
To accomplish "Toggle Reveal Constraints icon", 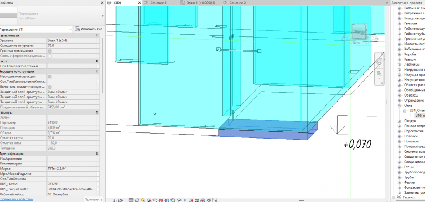I will [x=215, y=200].
